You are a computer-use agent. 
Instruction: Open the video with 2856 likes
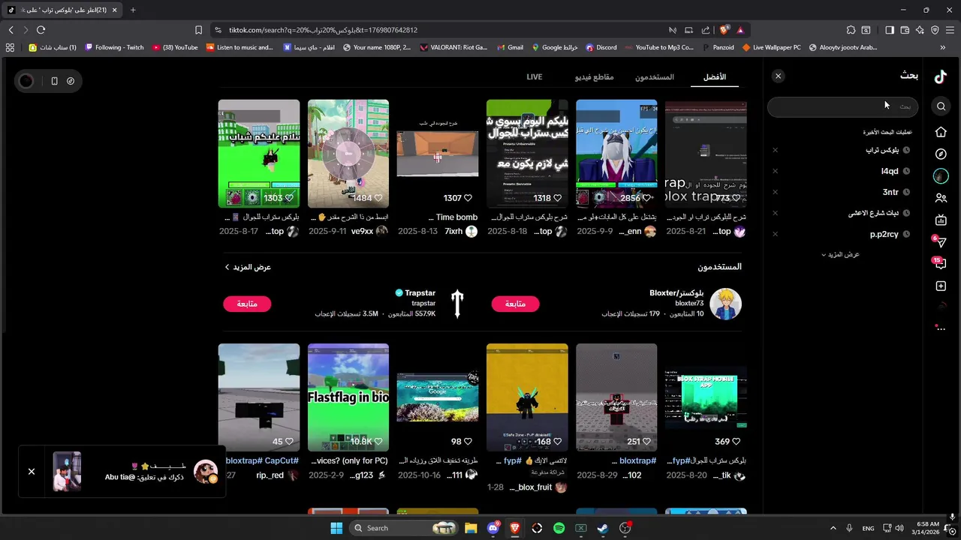[x=616, y=154]
